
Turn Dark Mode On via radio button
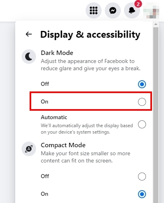pos(142,102)
